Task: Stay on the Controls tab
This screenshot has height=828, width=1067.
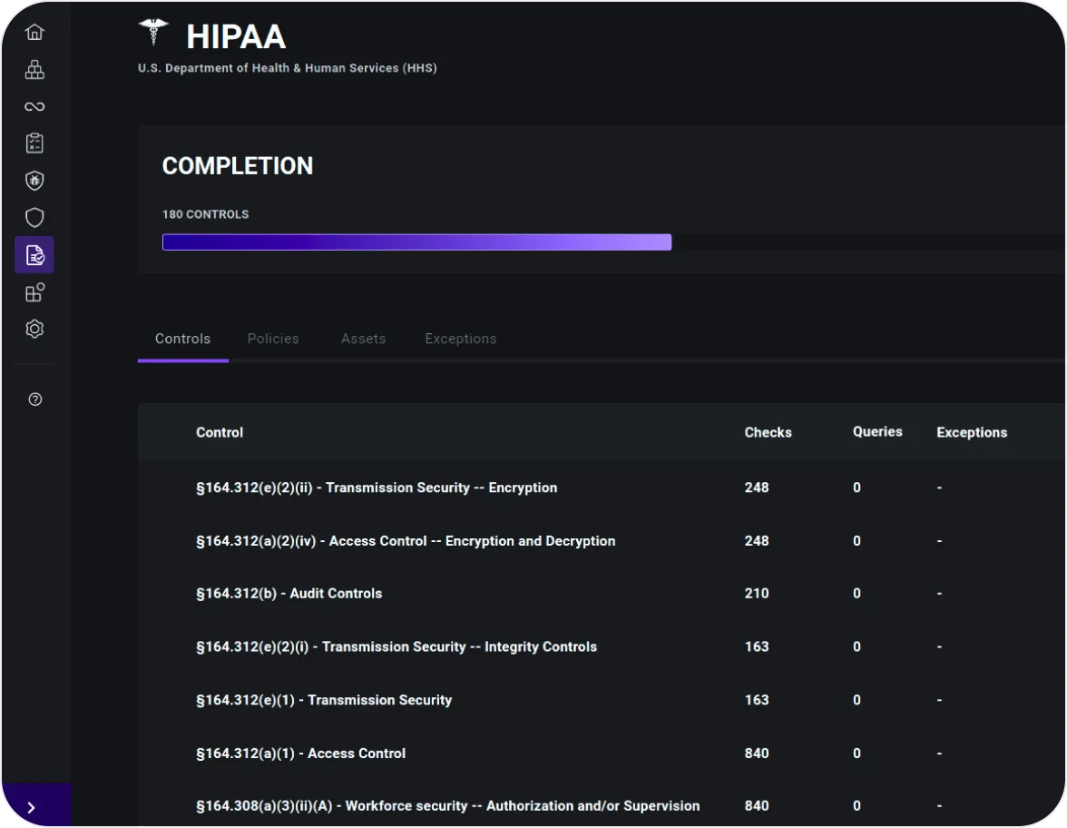Action: click(x=182, y=339)
